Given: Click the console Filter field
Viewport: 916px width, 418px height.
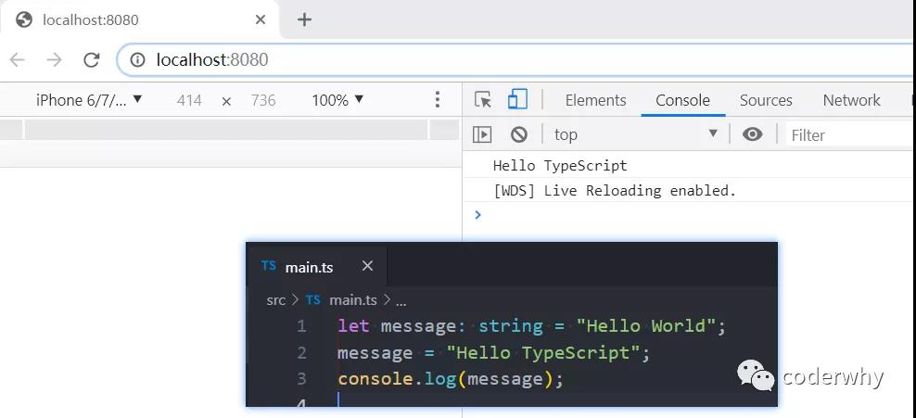Looking at the screenshot, I should (x=850, y=135).
